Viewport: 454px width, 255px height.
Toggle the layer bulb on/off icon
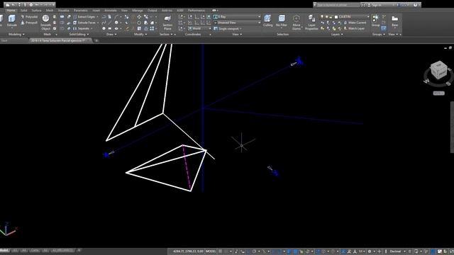(x=321, y=17)
